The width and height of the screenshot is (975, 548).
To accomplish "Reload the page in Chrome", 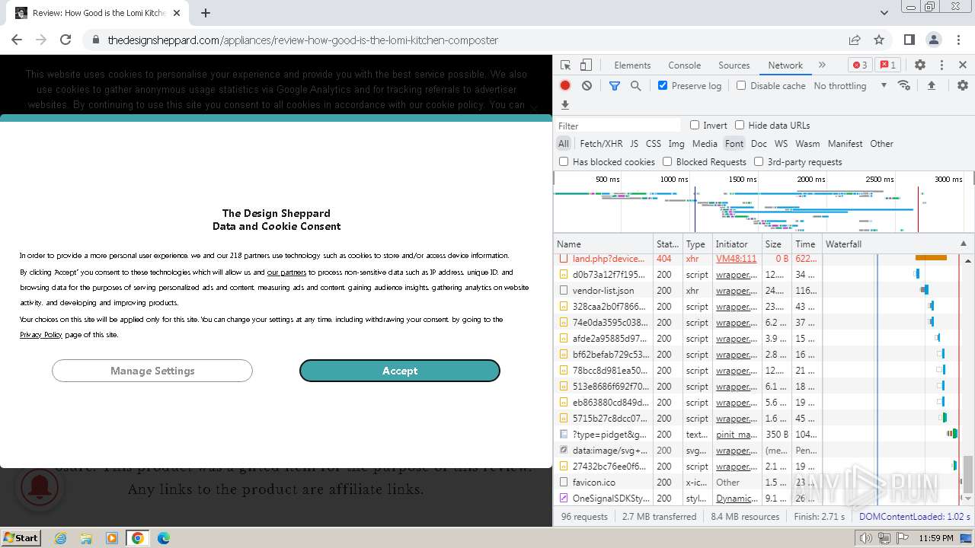I will pos(66,40).
